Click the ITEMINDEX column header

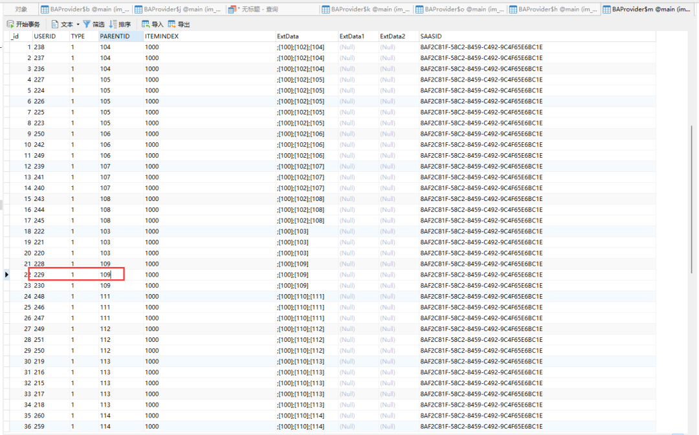click(210, 36)
